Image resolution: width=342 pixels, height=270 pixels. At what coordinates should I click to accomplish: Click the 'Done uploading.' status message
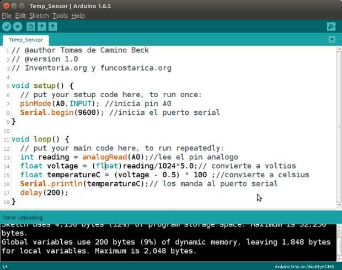pos(23,218)
